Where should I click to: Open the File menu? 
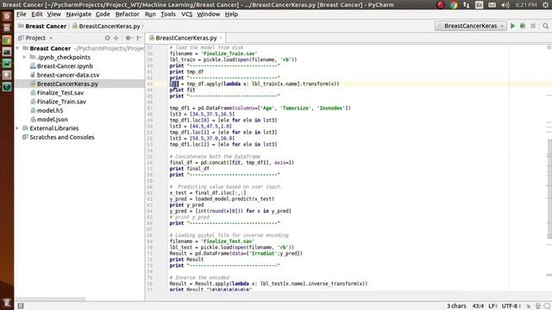coord(21,15)
